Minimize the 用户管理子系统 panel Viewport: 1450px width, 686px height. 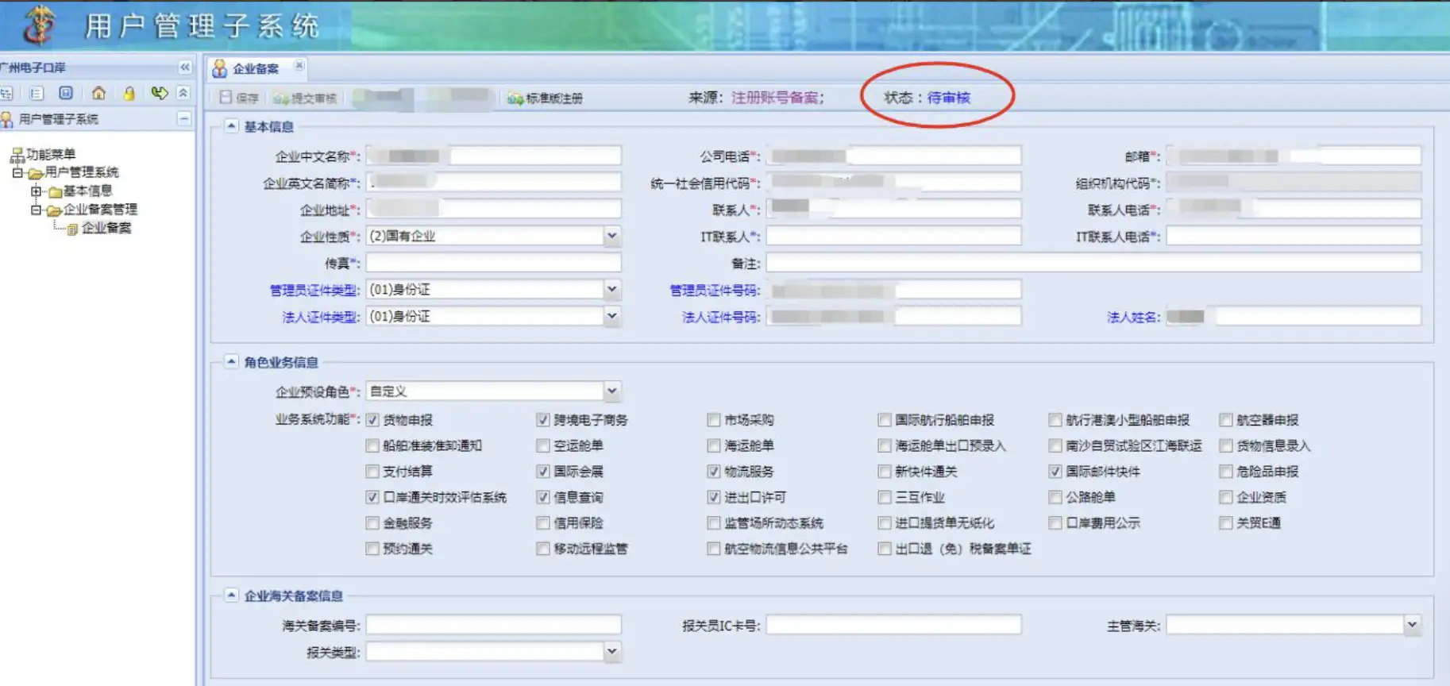[184, 119]
